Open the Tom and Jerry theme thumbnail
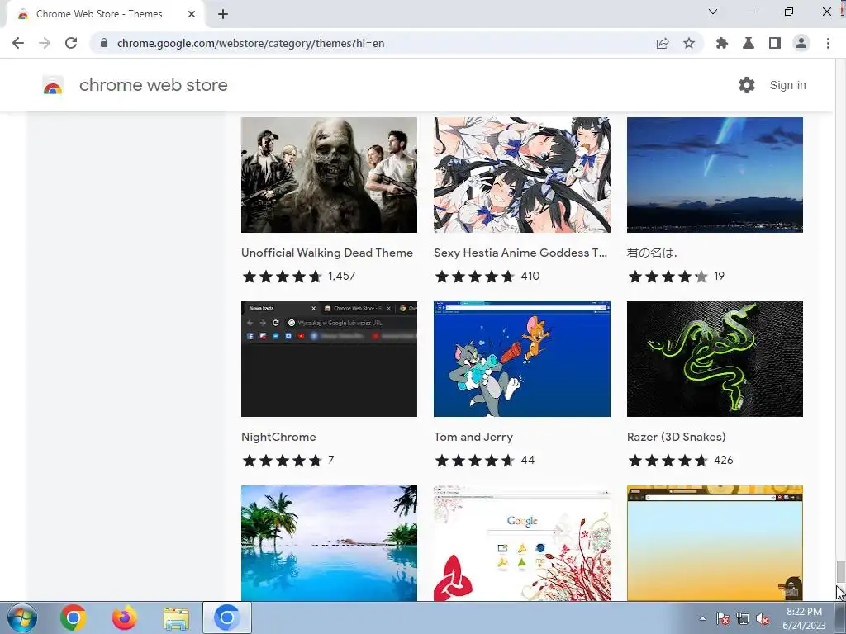 (522, 359)
